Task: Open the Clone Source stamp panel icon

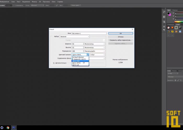Action: tap(164, 22)
